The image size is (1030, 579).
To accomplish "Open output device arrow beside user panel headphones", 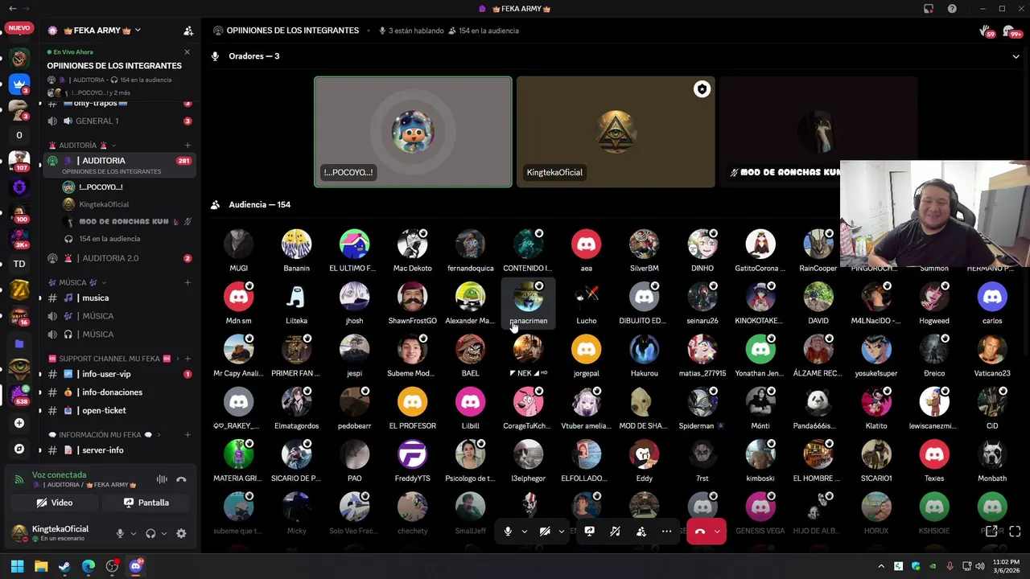I will pyautogui.click(x=164, y=533).
